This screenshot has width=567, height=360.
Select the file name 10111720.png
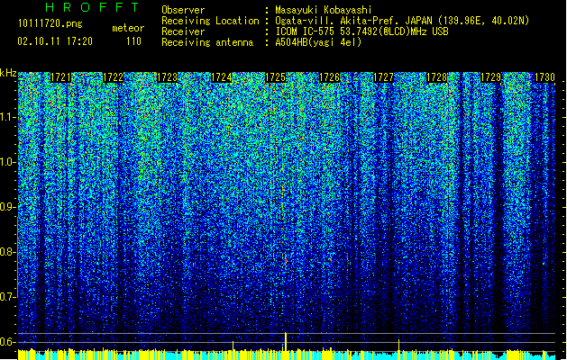point(50,23)
